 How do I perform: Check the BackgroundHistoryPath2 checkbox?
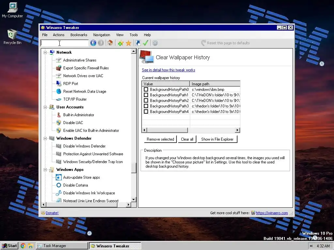click(146, 100)
